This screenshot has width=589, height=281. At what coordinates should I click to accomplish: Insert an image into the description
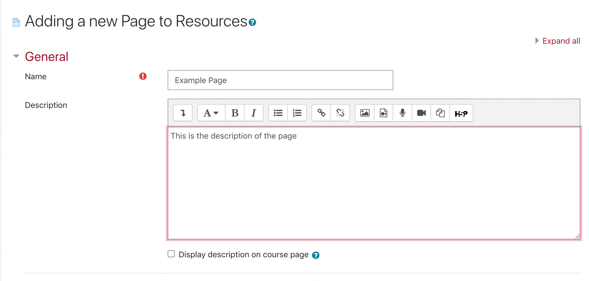pyautogui.click(x=365, y=113)
